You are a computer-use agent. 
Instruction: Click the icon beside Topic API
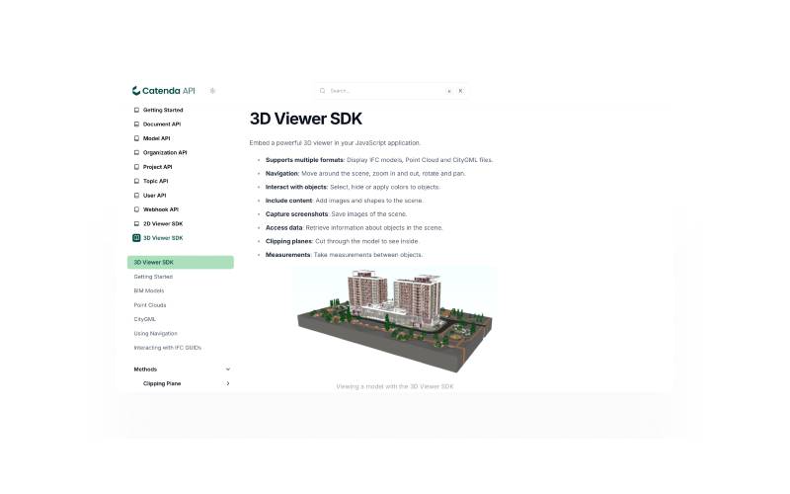pyautogui.click(x=136, y=181)
